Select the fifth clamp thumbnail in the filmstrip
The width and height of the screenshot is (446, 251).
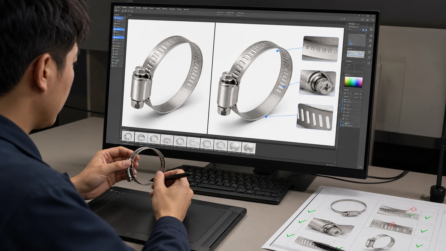[180, 141]
